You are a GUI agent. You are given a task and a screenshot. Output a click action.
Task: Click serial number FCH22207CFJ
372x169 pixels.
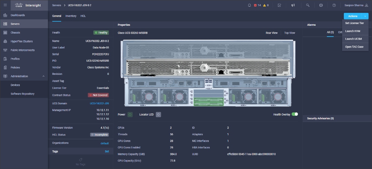click(x=100, y=54)
